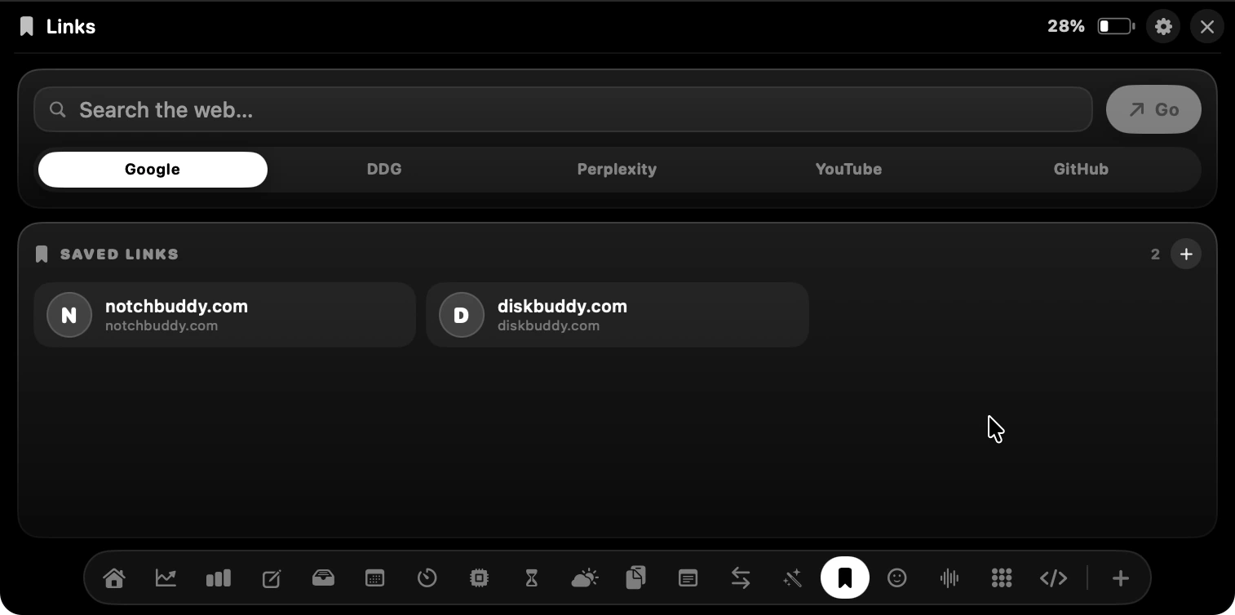Open the Home widget in the dock

pyautogui.click(x=114, y=578)
